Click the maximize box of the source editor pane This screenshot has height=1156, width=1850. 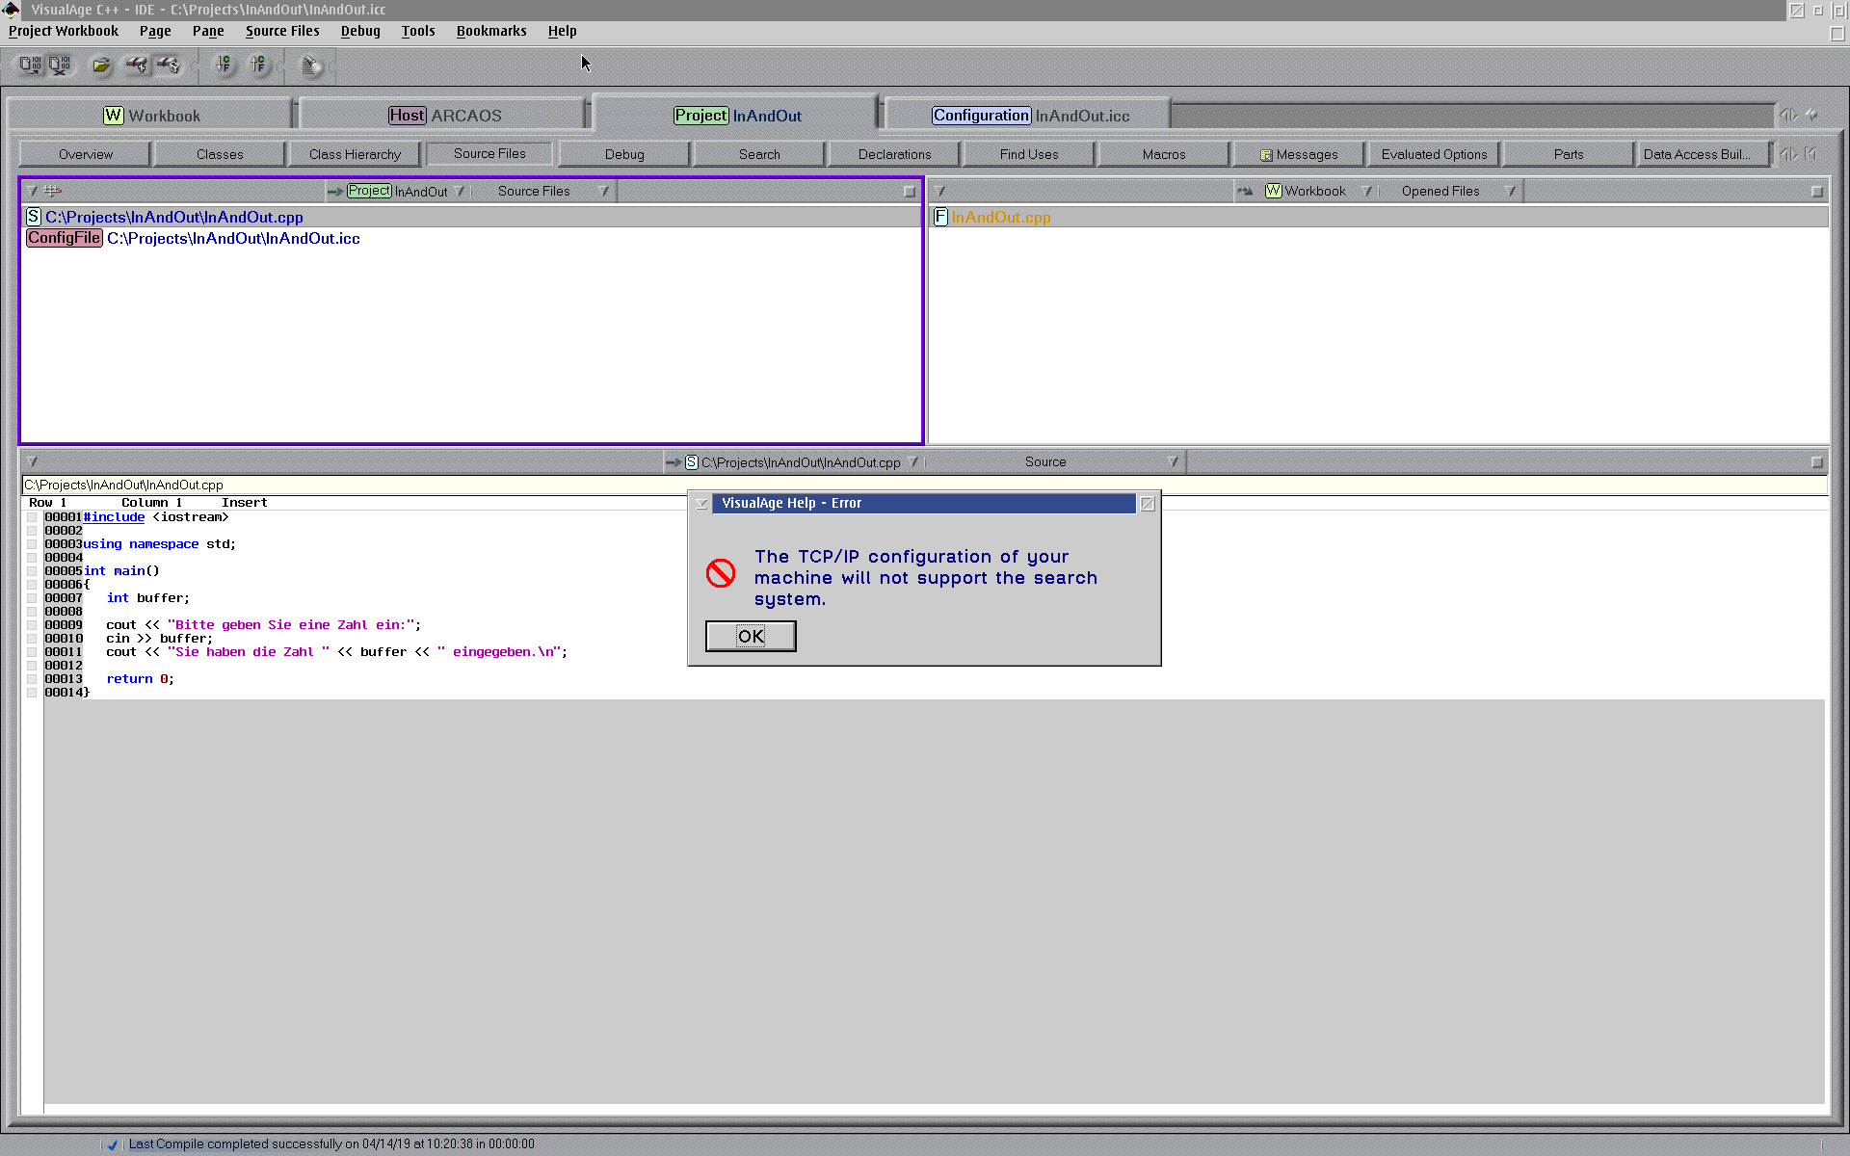(x=1816, y=462)
